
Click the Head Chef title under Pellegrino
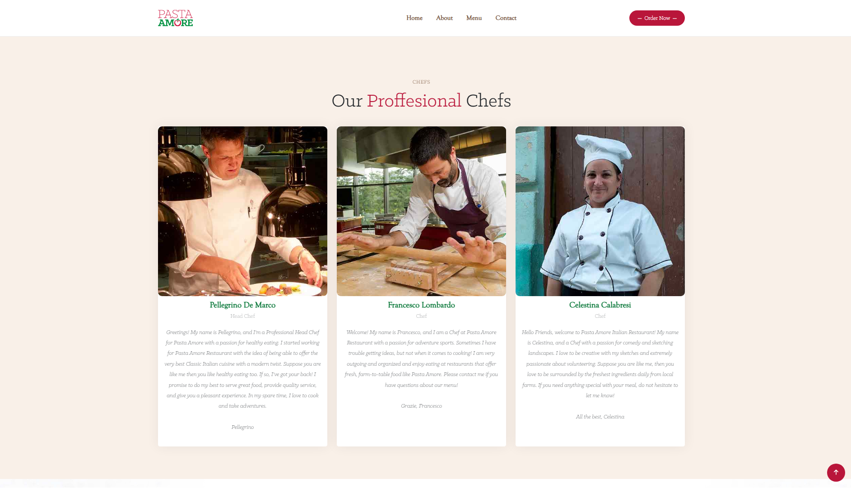[242, 316]
